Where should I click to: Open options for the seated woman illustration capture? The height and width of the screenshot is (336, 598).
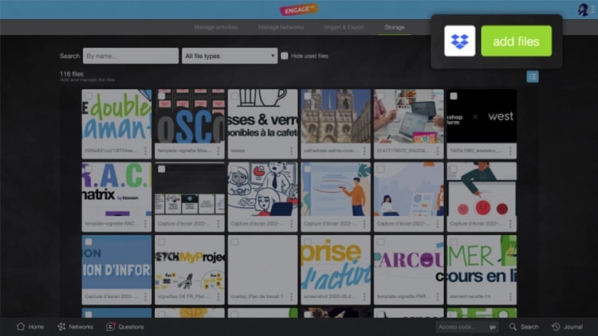(x=438, y=224)
